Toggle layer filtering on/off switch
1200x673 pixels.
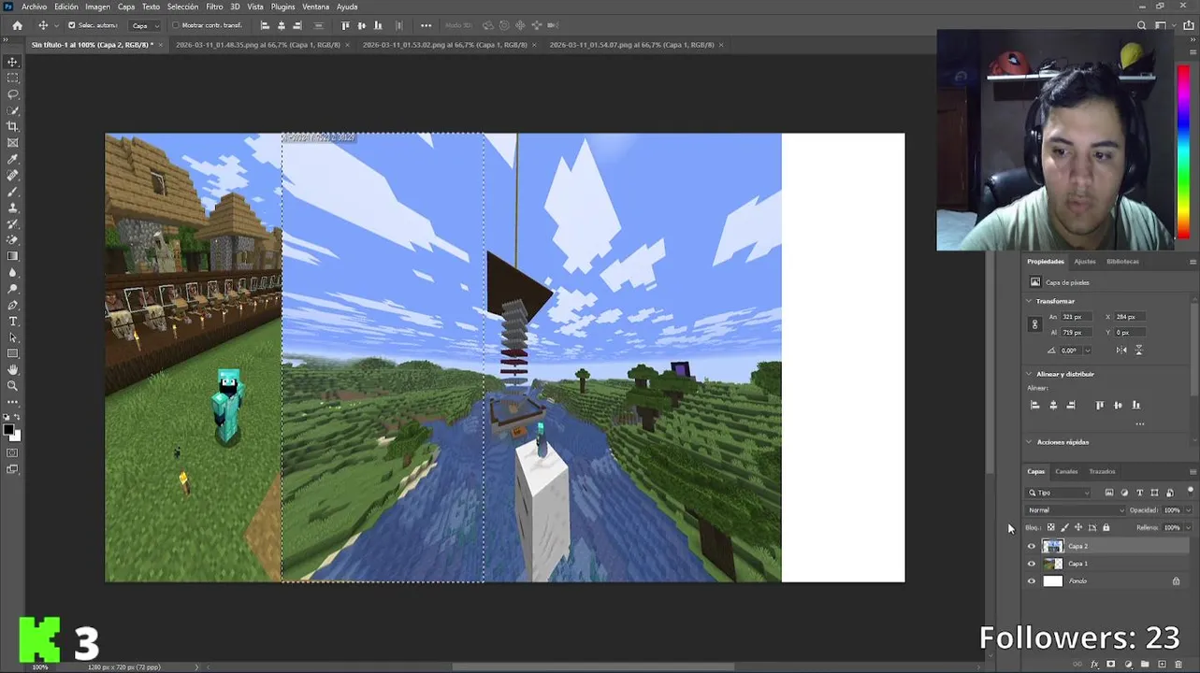click(1191, 490)
